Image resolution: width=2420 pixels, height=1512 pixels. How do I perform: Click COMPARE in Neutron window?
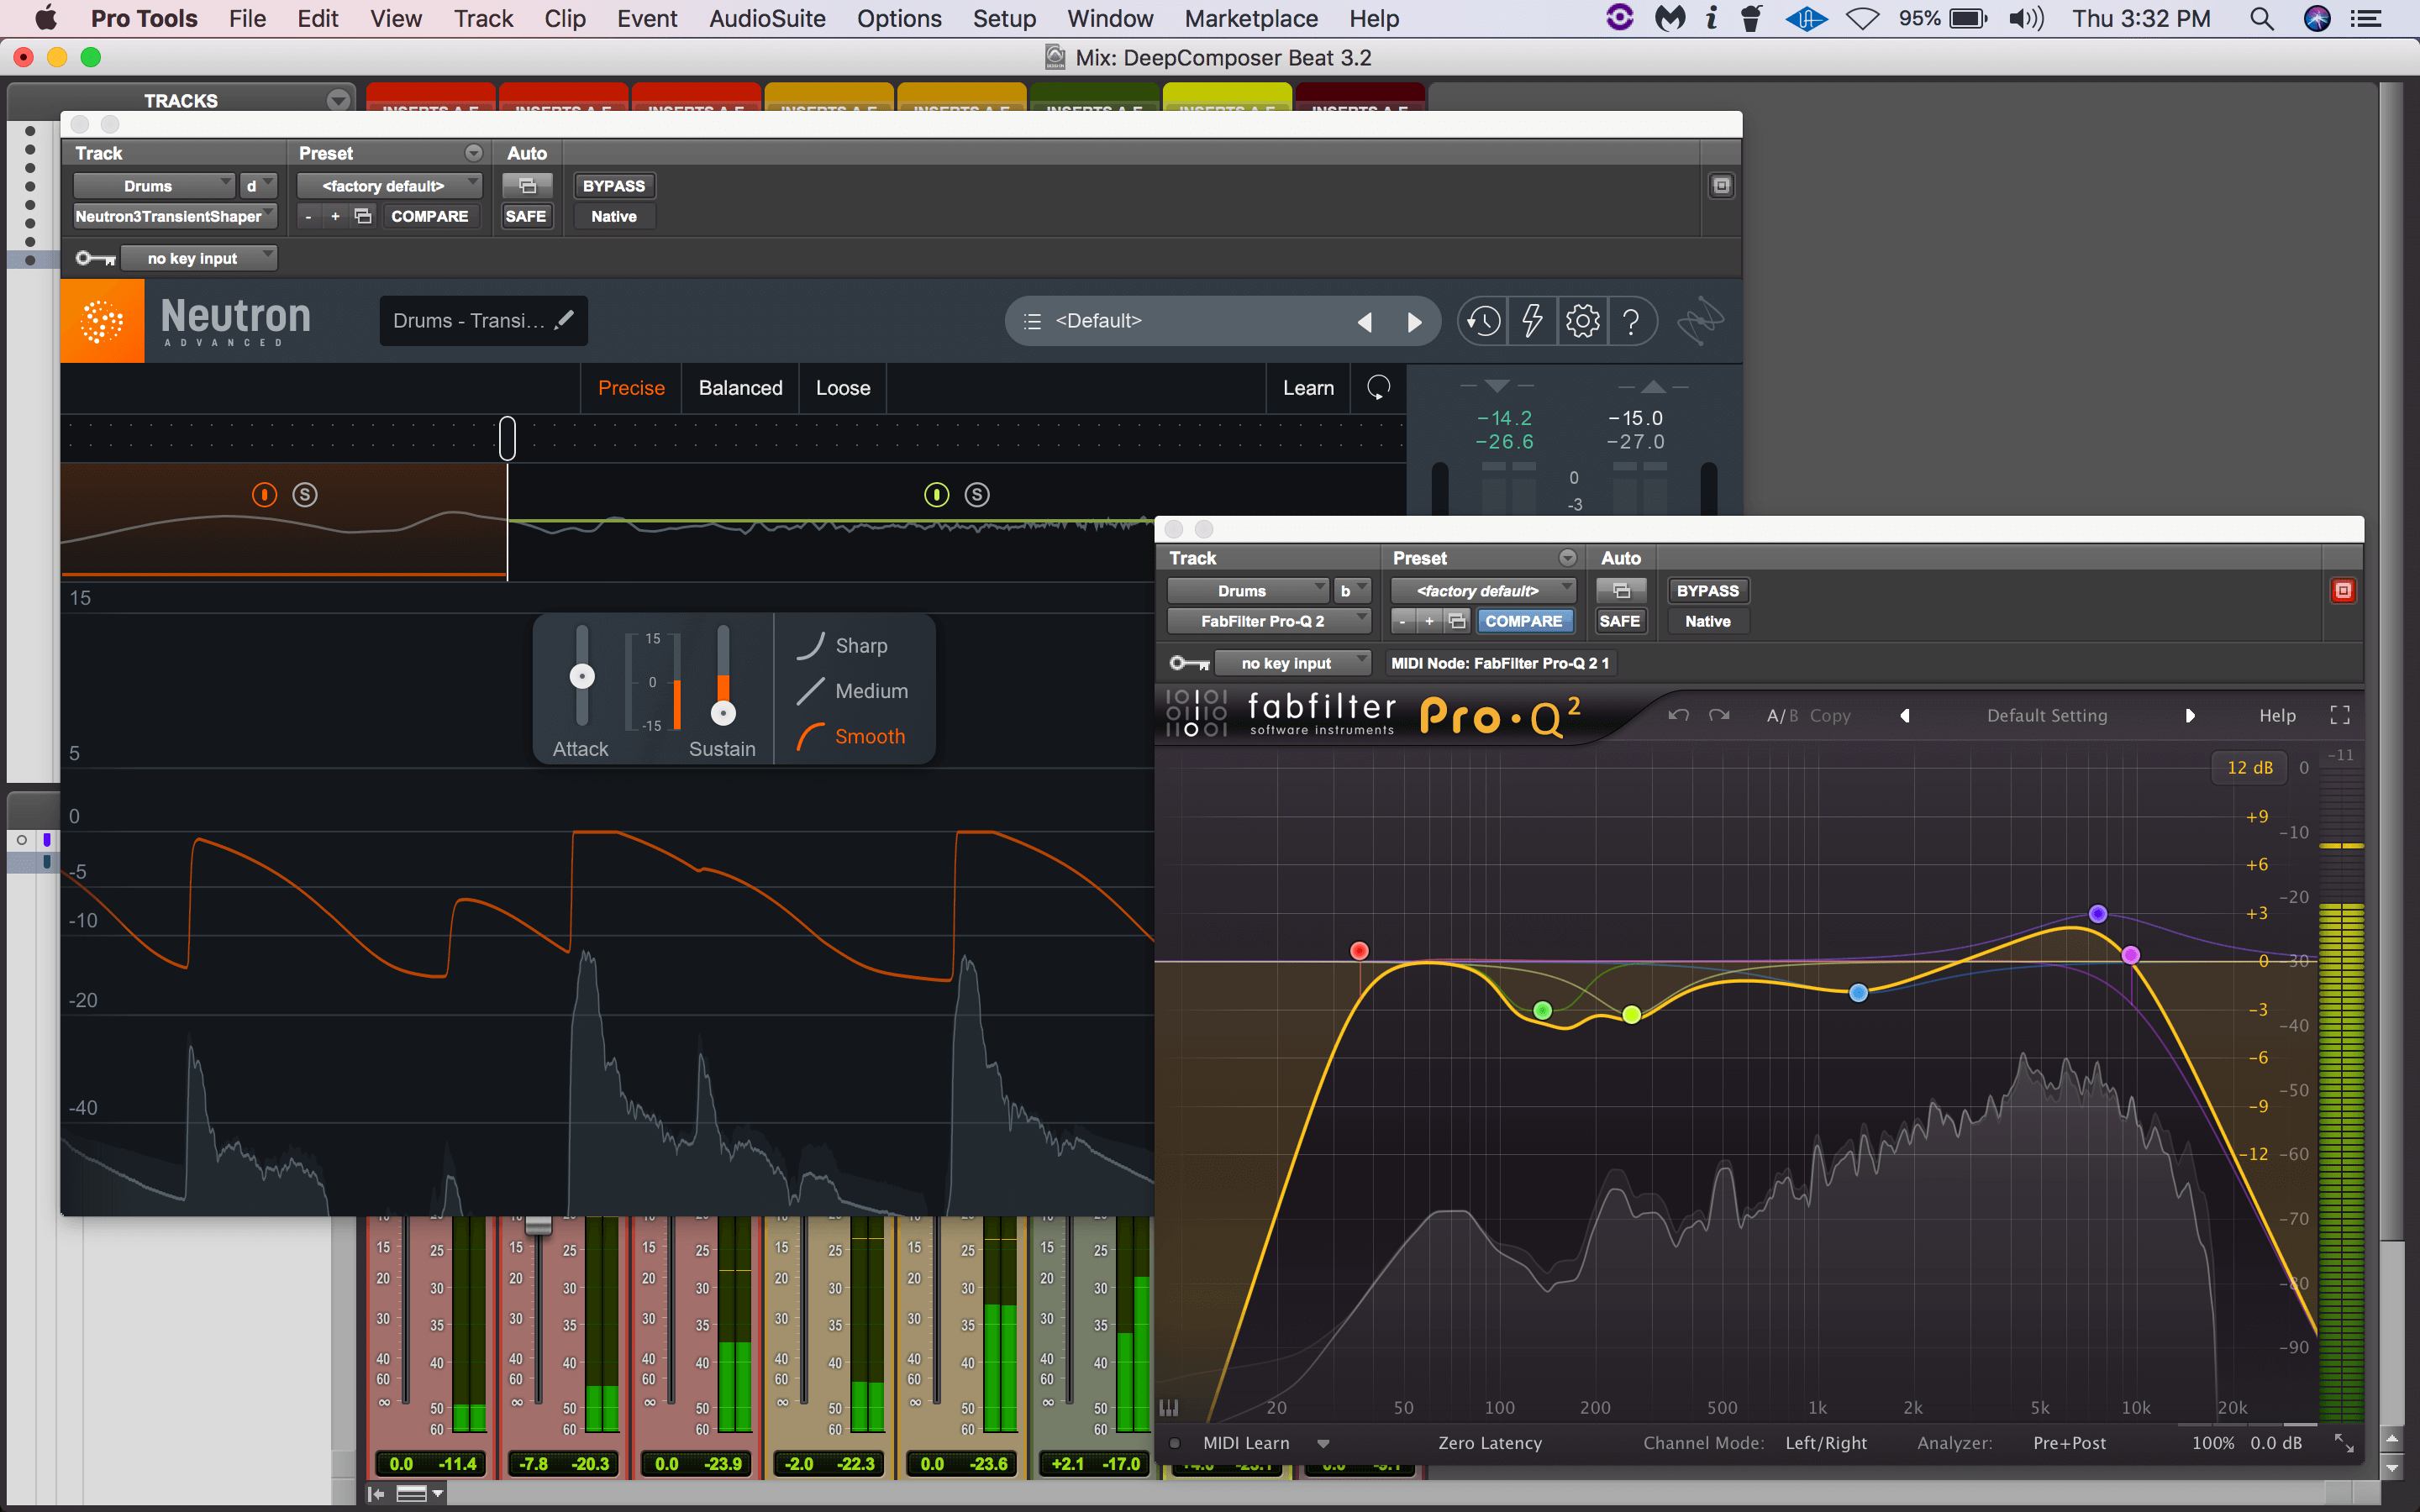click(x=429, y=216)
